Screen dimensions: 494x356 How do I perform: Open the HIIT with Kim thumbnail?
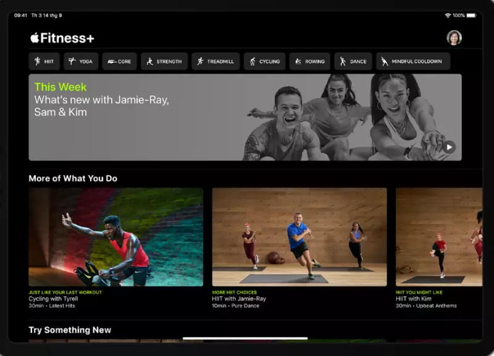tap(439, 237)
